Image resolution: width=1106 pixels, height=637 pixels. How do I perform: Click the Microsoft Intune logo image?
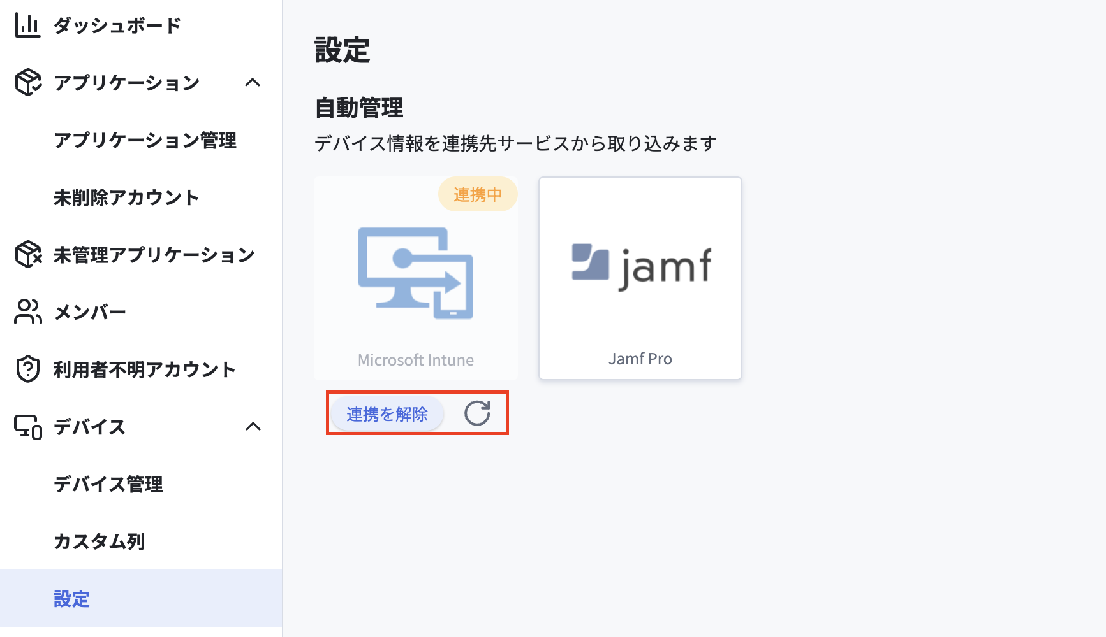415,273
